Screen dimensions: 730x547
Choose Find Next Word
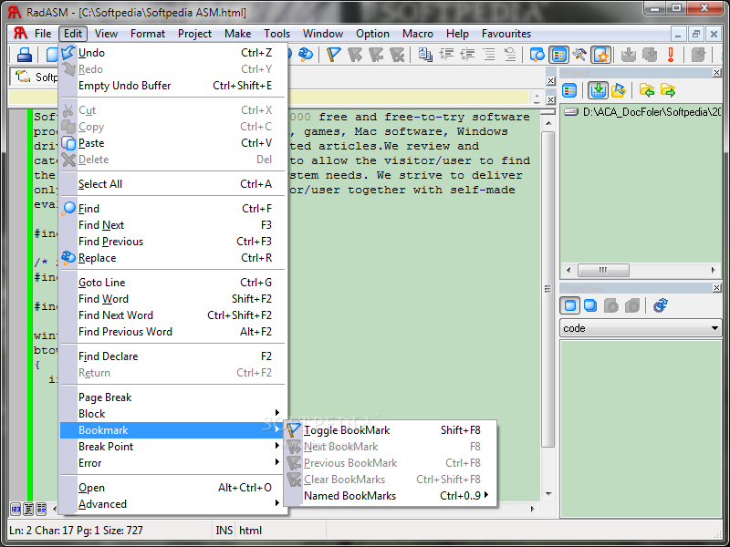(x=172, y=315)
